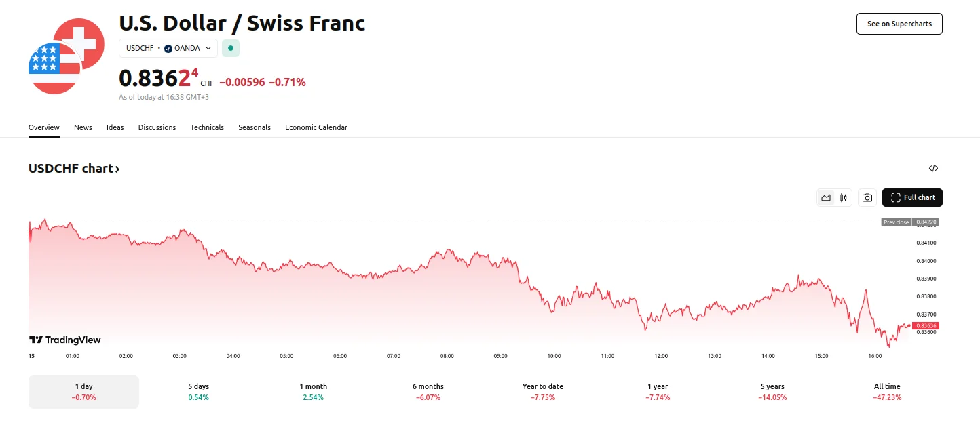Image resolution: width=980 pixels, height=425 pixels.
Task: Click See on Supercharts button
Action: (899, 24)
